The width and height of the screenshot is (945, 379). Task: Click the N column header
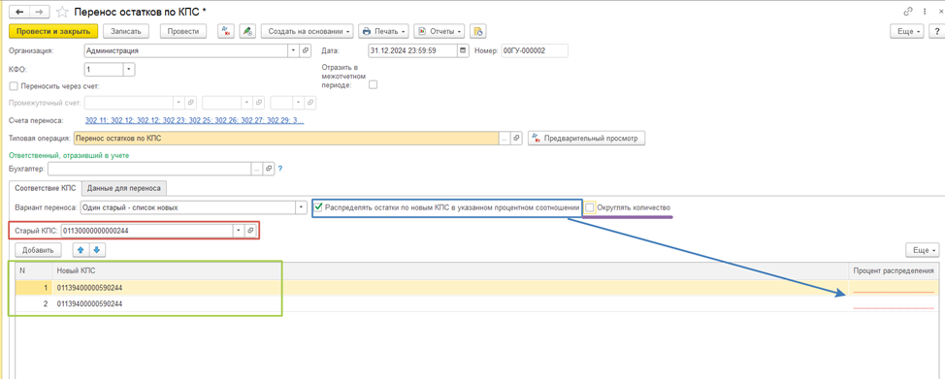pyautogui.click(x=34, y=270)
